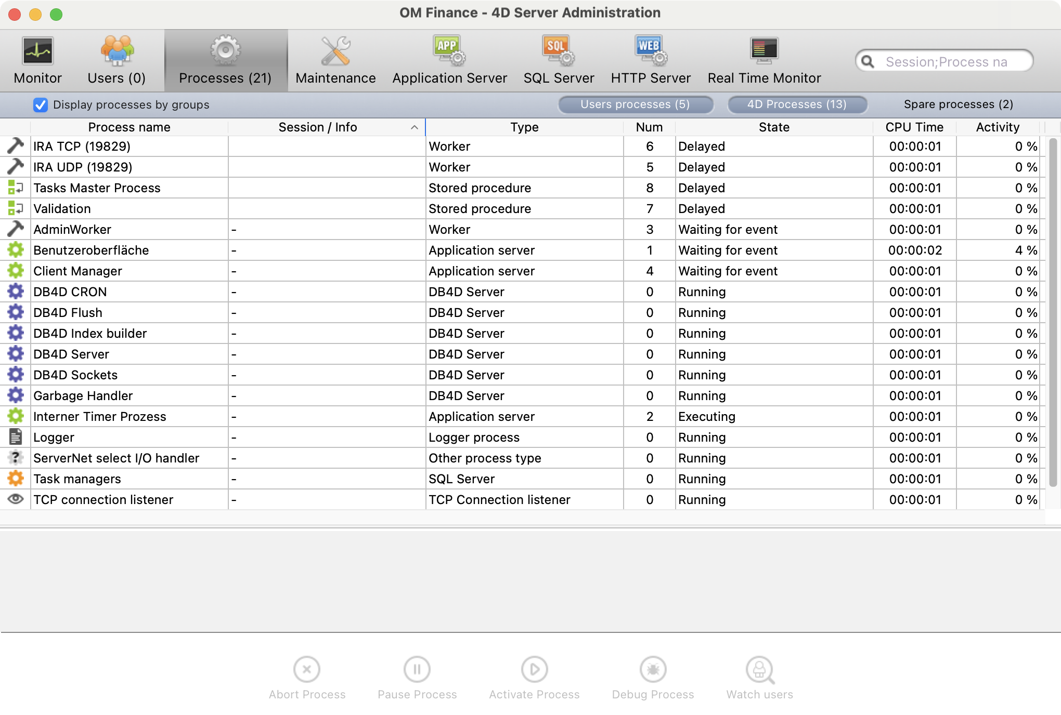The height and width of the screenshot is (715, 1061).
Task: Click the Debug Process icon
Action: [653, 669]
